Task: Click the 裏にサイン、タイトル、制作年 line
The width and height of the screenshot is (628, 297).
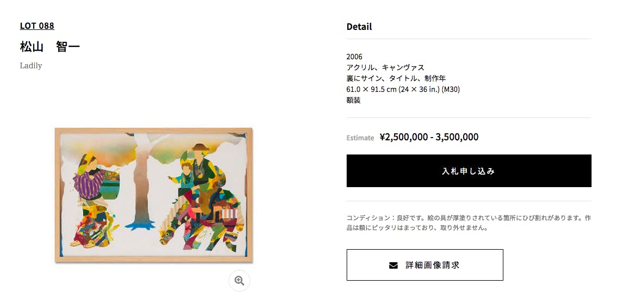Action: tap(396, 78)
